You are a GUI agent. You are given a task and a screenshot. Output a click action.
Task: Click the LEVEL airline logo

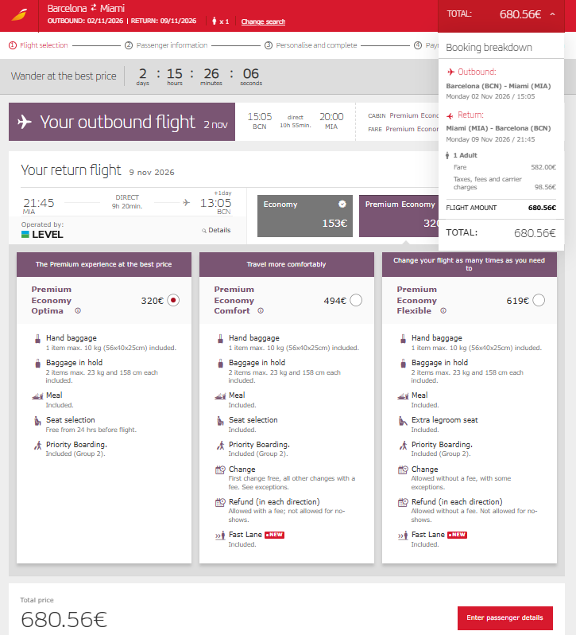[x=42, y=235]
